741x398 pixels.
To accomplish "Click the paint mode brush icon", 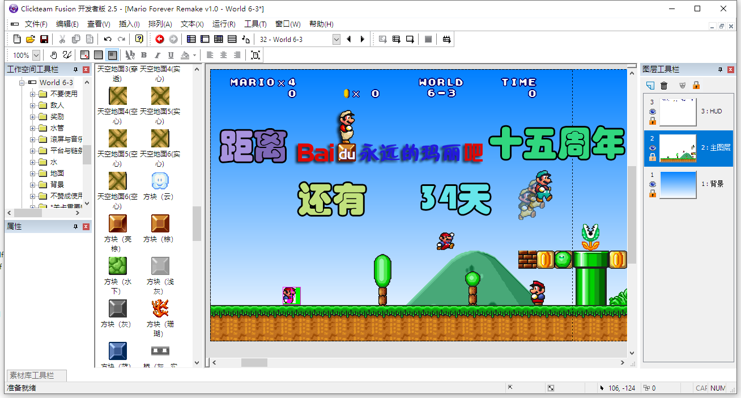I will click(x=67, y=55).
